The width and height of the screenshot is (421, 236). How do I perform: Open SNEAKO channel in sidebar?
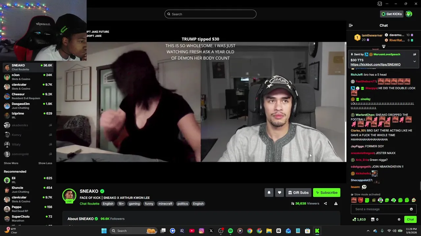28,67
